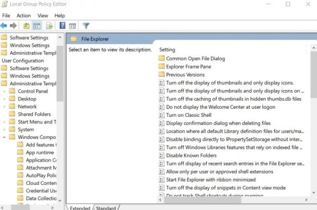Click the policy icon beside Turn on Classic Shell
Screen dimensions: 317x210
(162, 115)
